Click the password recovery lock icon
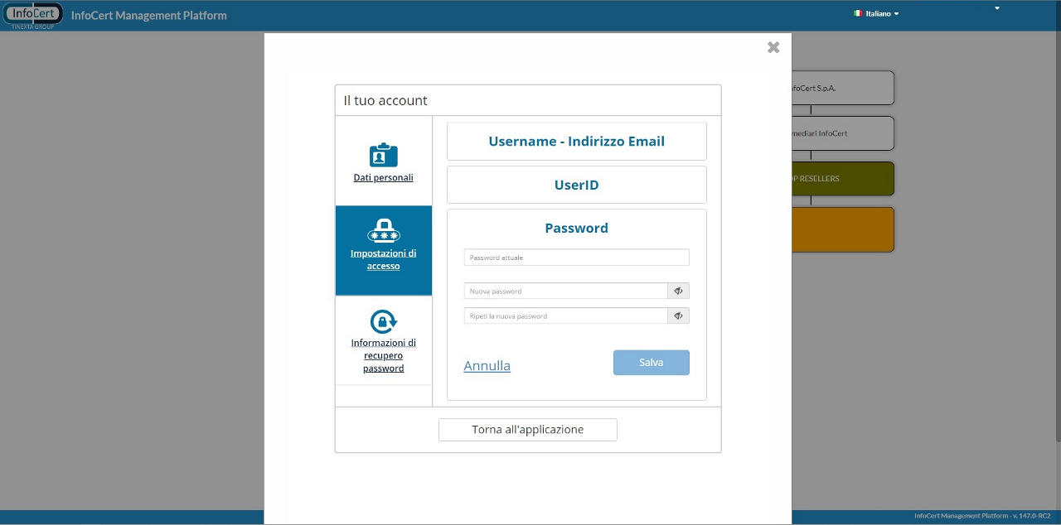This screenshot has height=525, width=1061. point(383,321)
